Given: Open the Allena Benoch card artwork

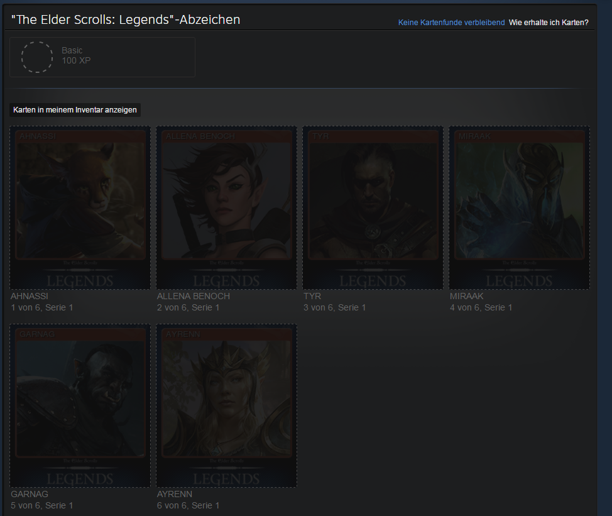Looking at the screenshot, I should pyautogui.click(x=226, y=207).
